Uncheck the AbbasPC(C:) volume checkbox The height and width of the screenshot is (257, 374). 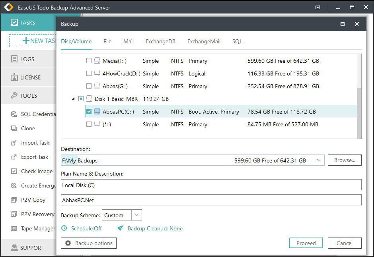pos(89,112)
